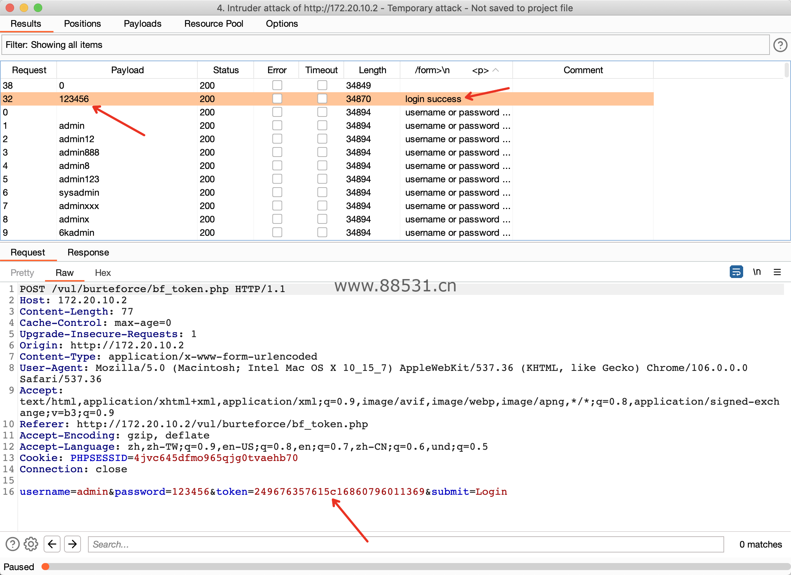
Task: Click the User-Agent header line
Action: click(x=384, y=373)
